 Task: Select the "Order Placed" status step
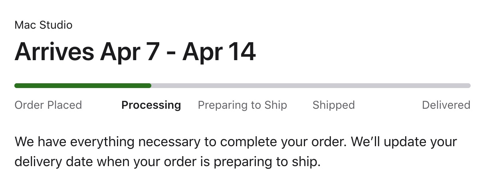[48, 105]
